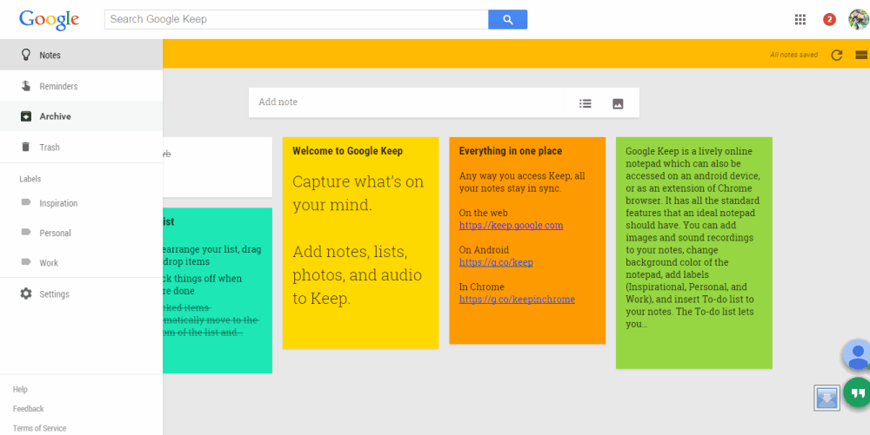Open the Feedback link

tap(29, 408)
